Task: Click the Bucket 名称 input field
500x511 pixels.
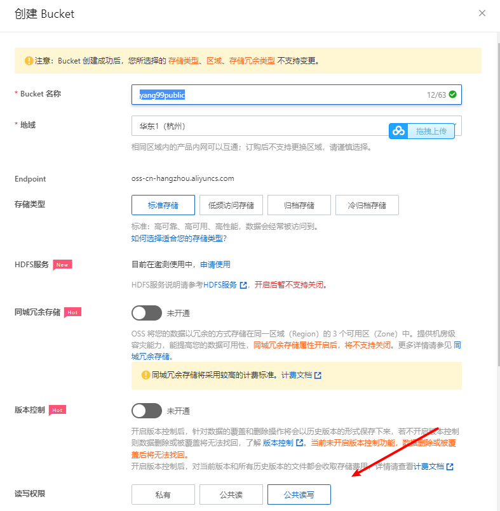Action: pos(297,95)
